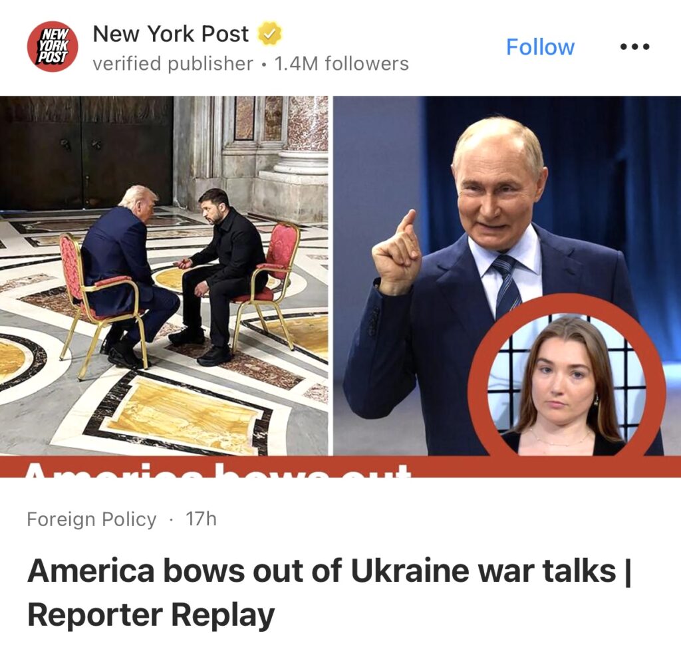Open "America bows out of Ukraine war talks" headline
This screenshot has width=681, height=657.
click(322, 571)
